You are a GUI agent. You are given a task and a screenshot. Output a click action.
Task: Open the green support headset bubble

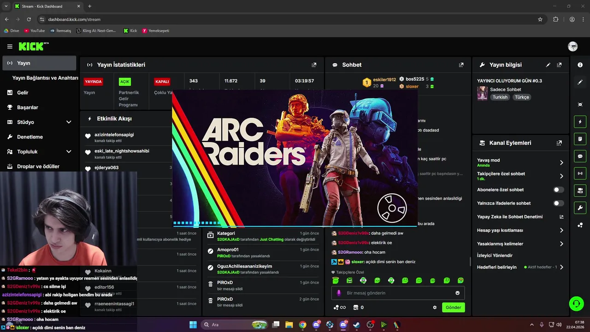click(x=576, y=303)
